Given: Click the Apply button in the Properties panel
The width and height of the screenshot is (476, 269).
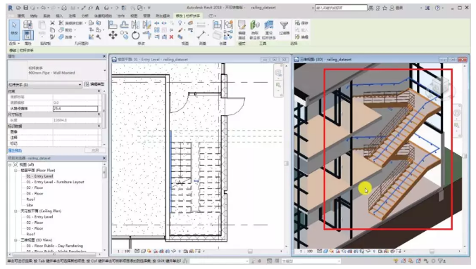Looking at the screenshot, I should 95,150.
